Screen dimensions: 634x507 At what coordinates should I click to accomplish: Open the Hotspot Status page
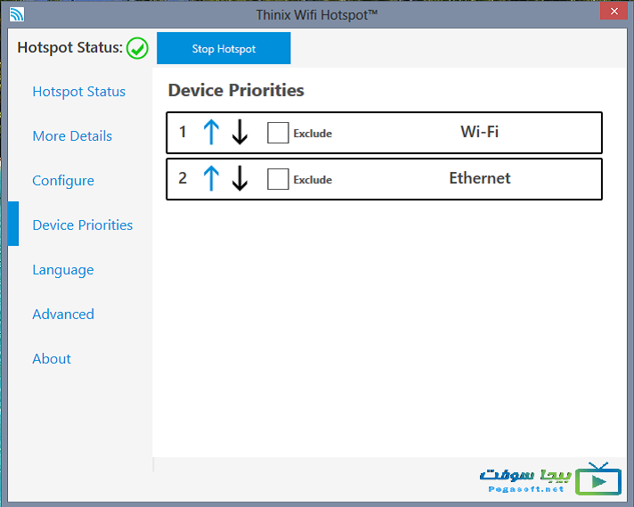click(x=79, y=92)
